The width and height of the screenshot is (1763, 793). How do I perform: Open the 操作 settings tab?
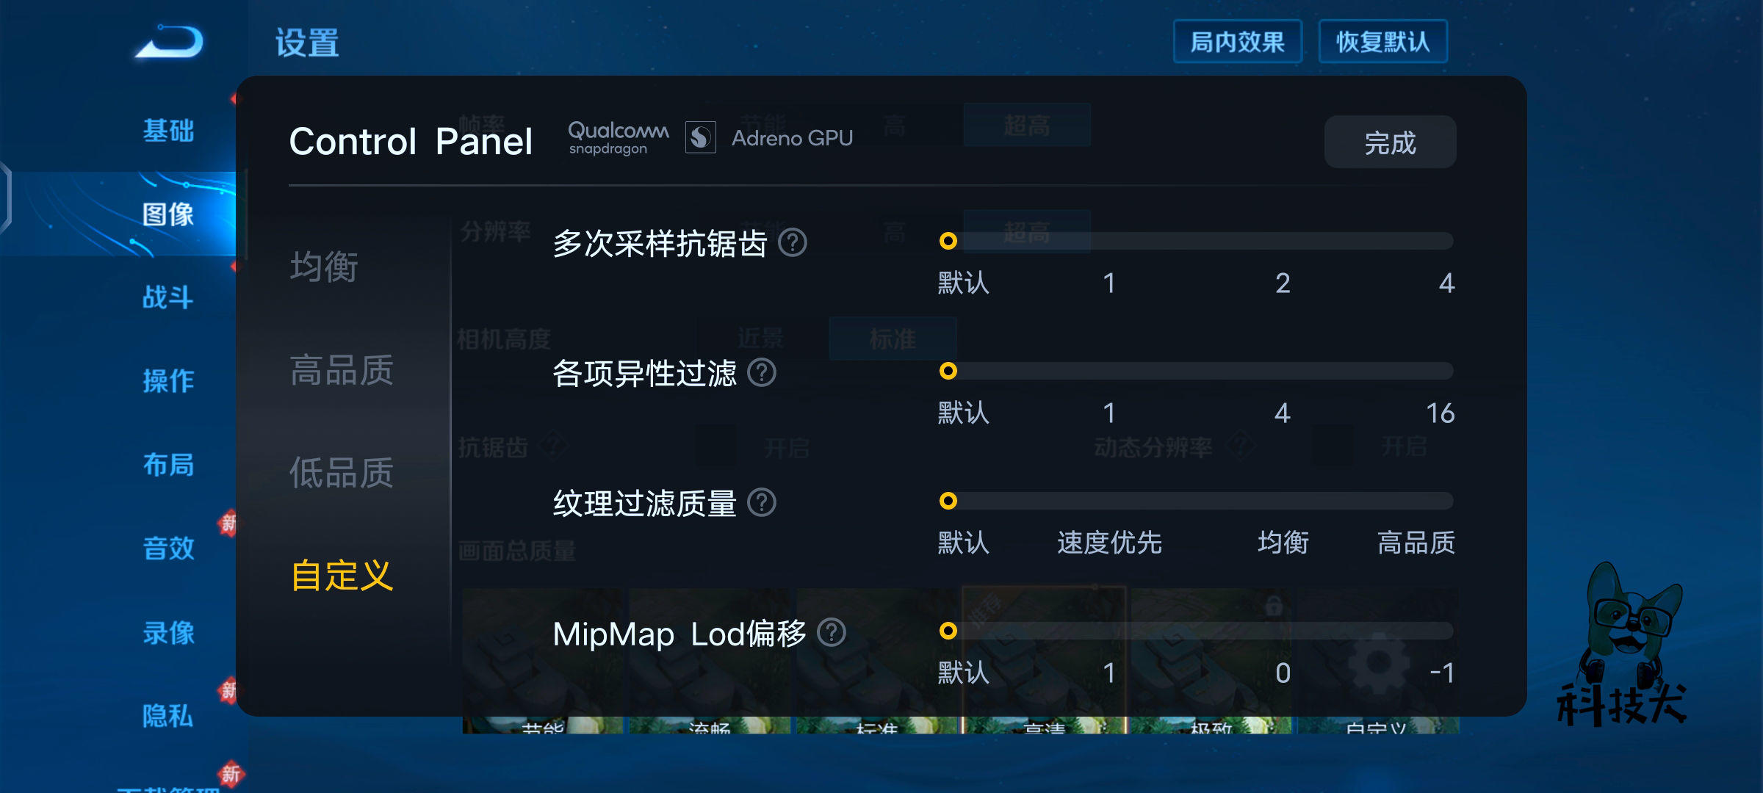(168, 380)
